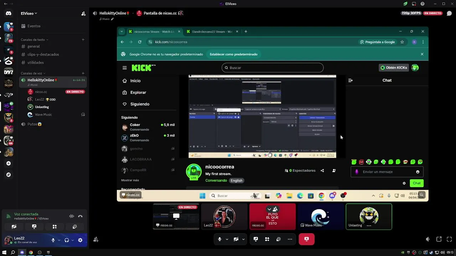Open the DayZ server icon

pyautogui.click(x=9, y=72)
